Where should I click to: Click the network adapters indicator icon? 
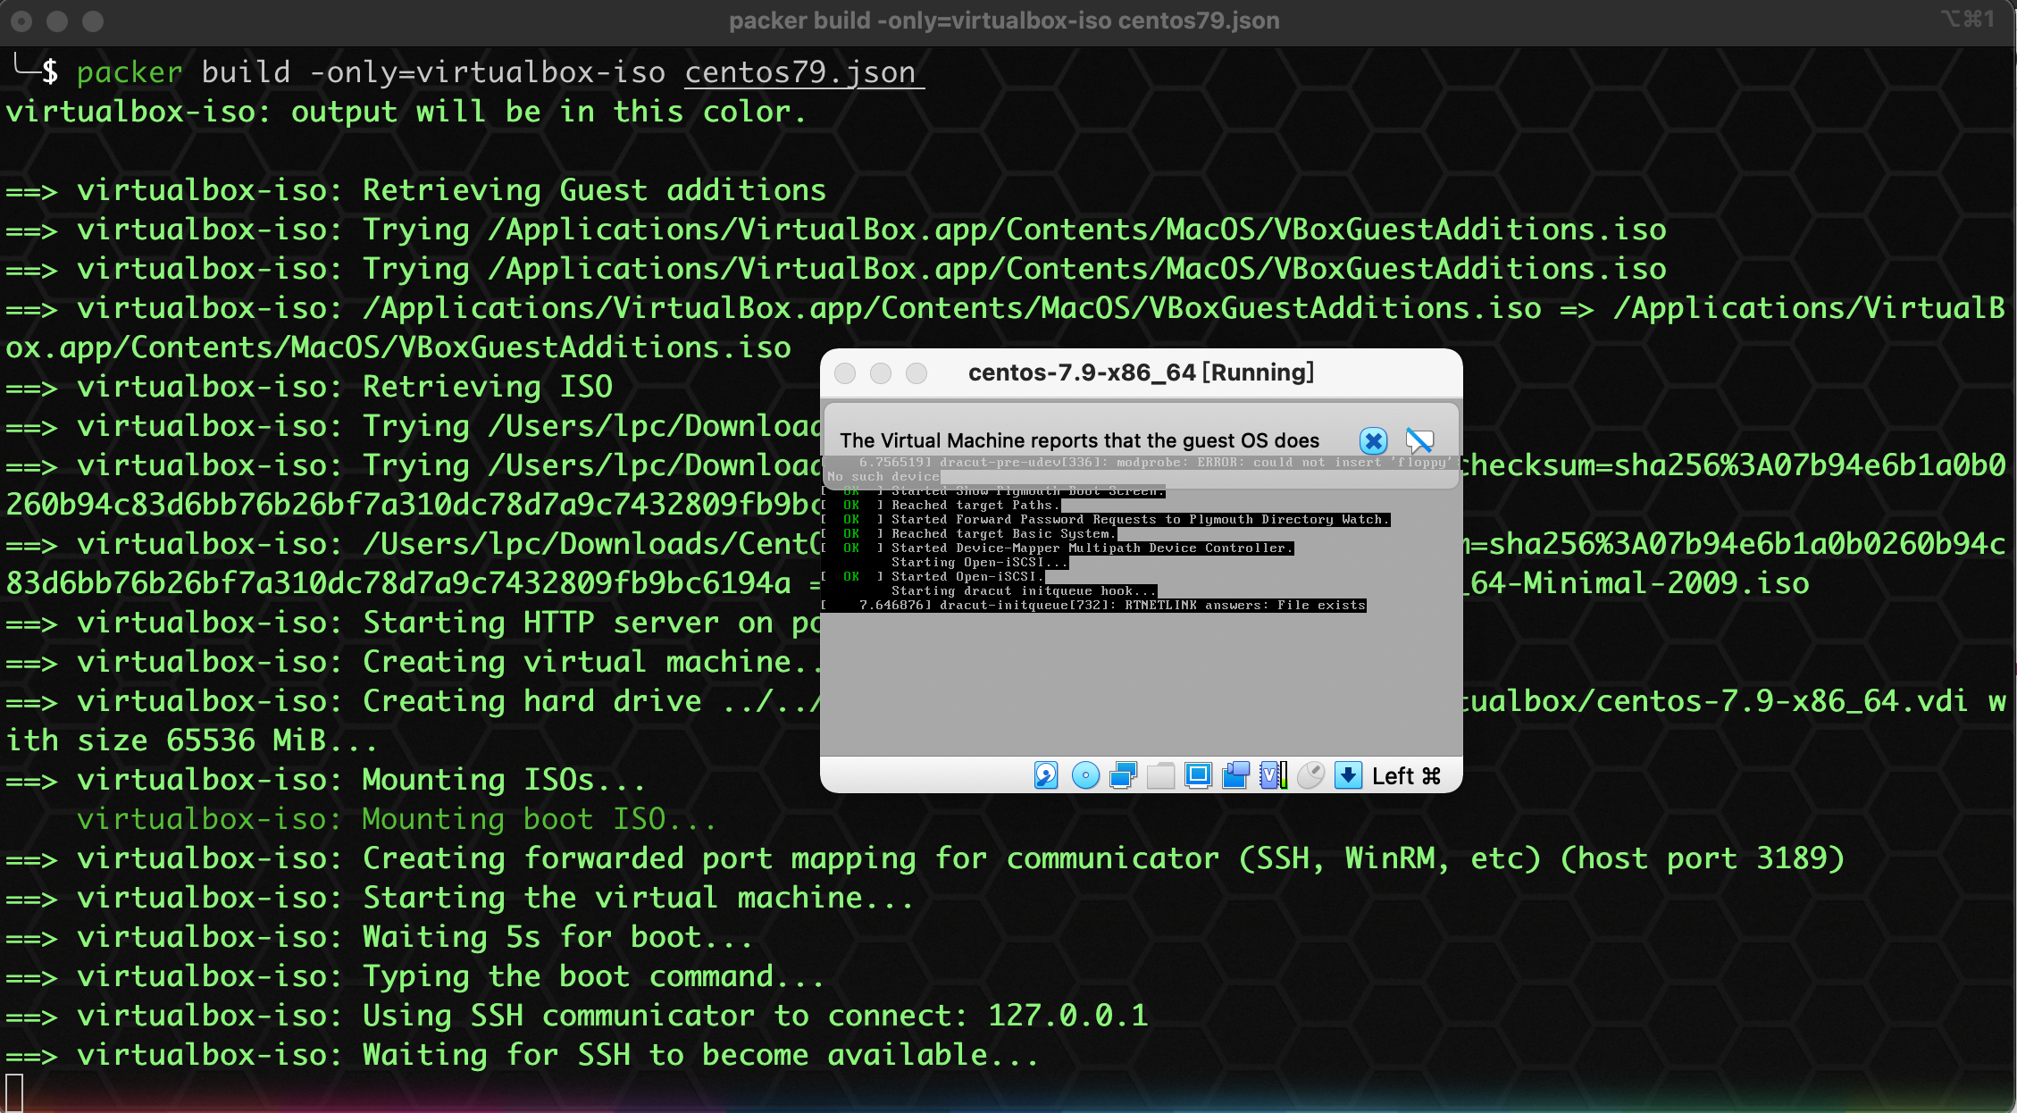pos(1123,775)
